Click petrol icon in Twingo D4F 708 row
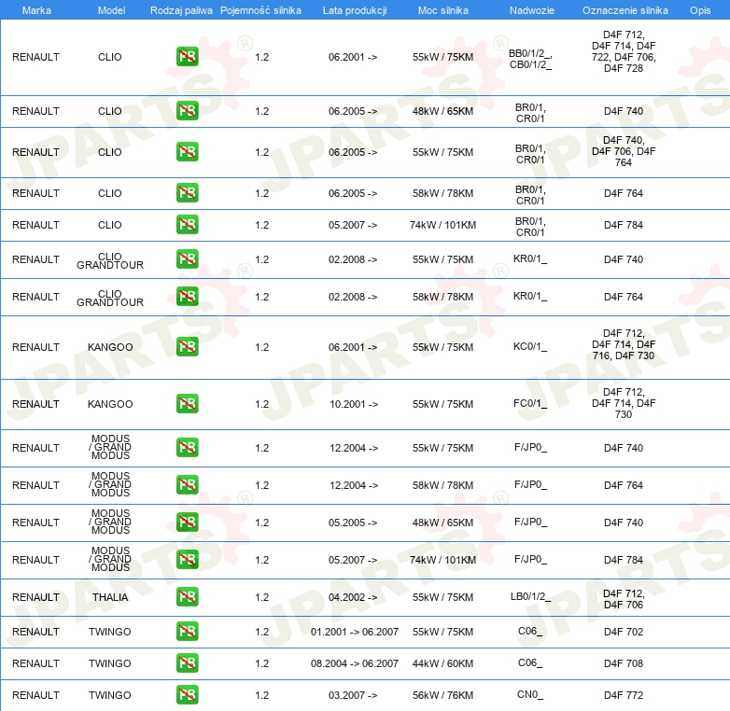Screen dimensions: 730x711 point(187,663)
